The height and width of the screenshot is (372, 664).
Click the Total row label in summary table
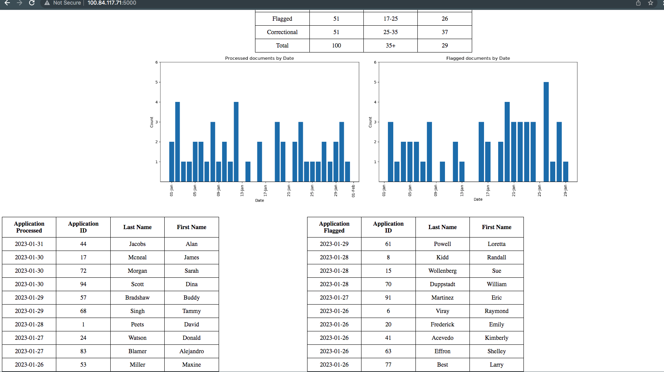(x=282, y=46)
